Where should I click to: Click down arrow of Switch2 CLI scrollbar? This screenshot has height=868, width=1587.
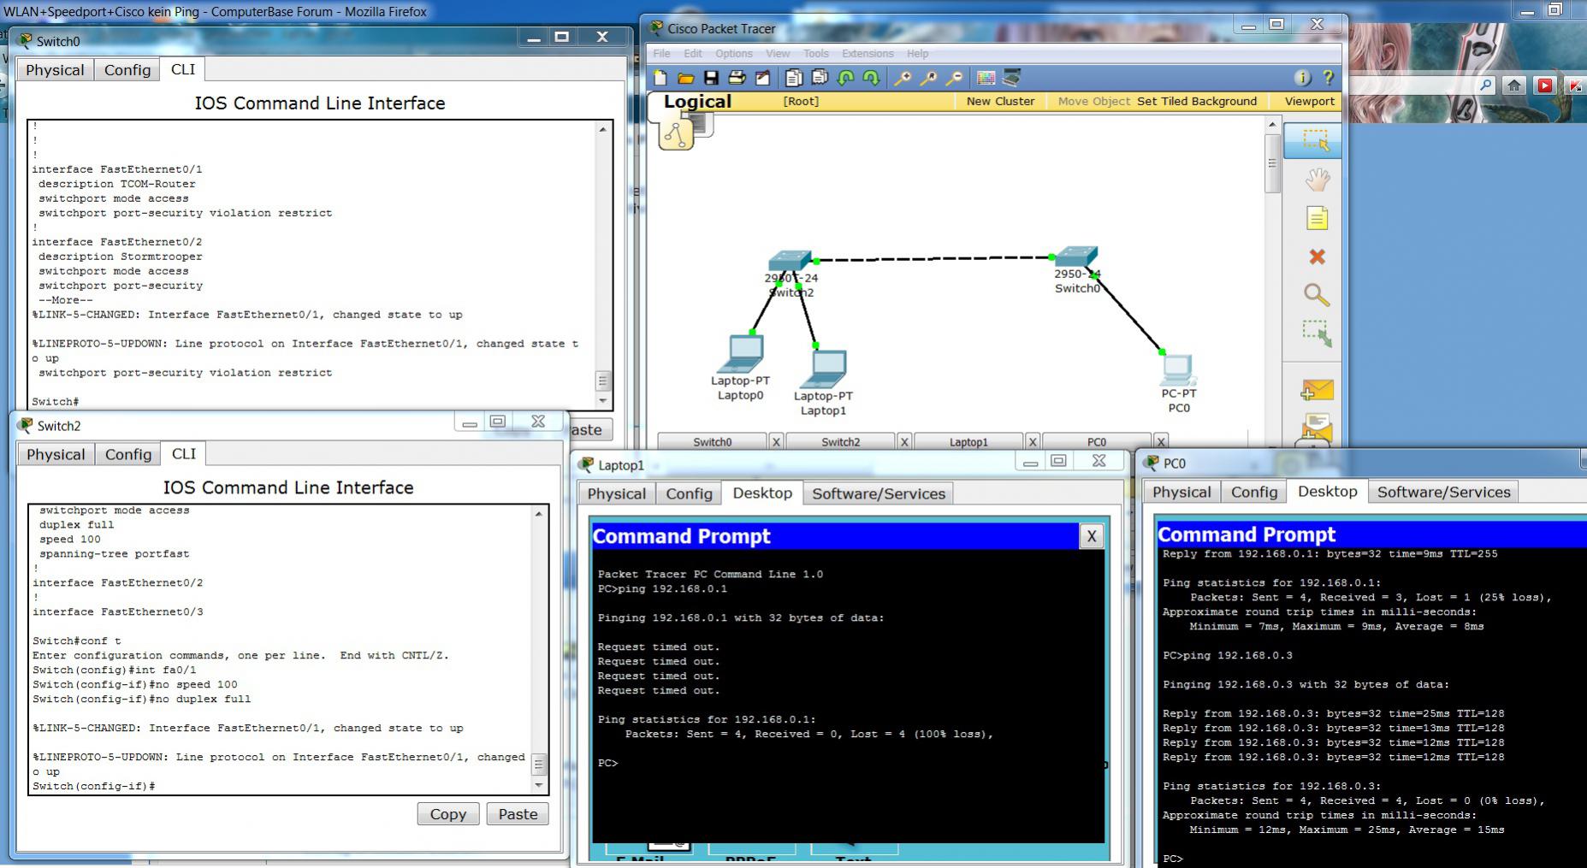click(539, 785)
